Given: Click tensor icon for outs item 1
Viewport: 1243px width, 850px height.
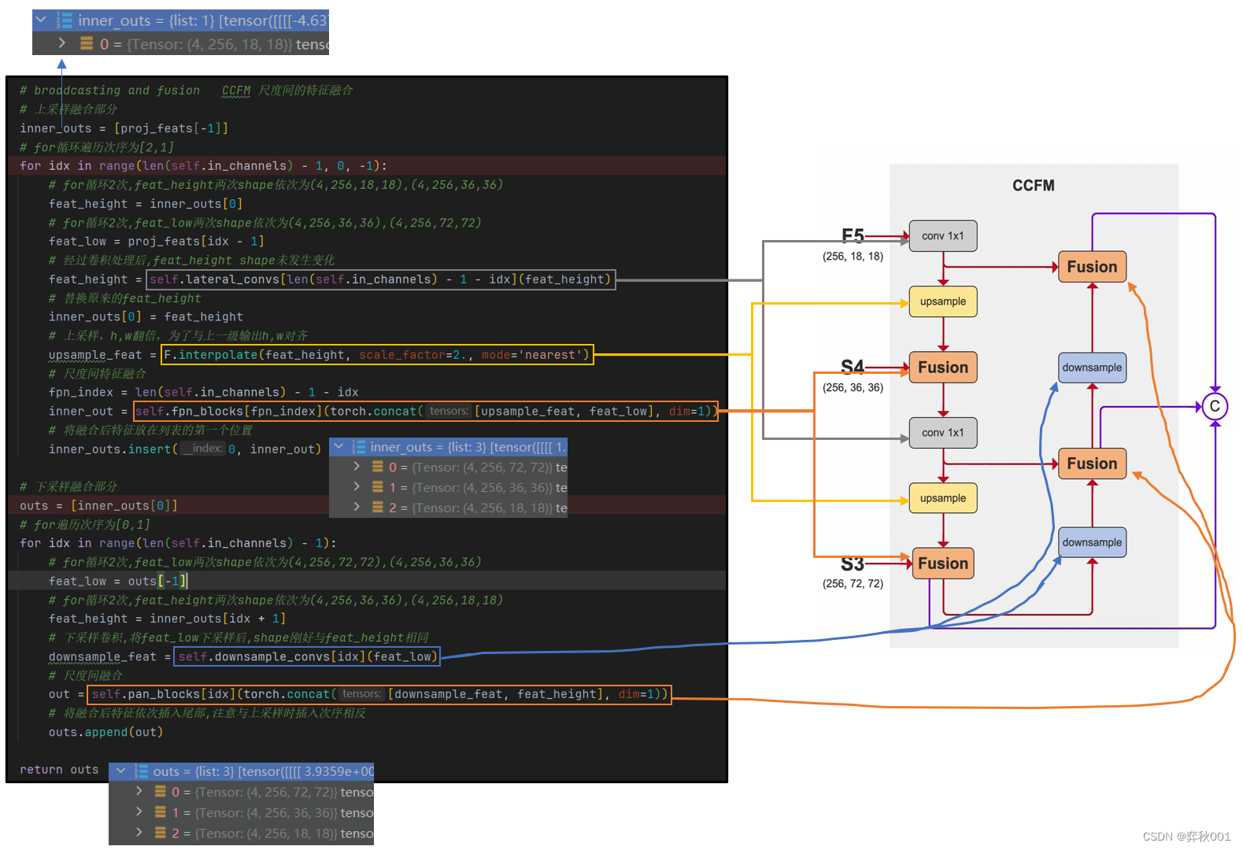Looking at the screenshot, I should pyautogui.click(x=160, y=812).
